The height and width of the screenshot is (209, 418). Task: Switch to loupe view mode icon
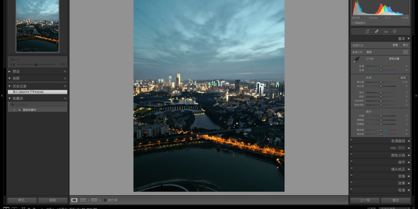(x=74, y=200)
